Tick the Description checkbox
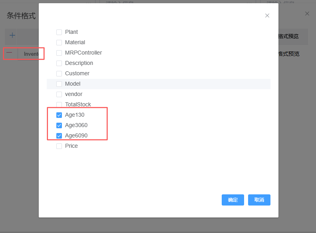 click(x=59, y=63)
